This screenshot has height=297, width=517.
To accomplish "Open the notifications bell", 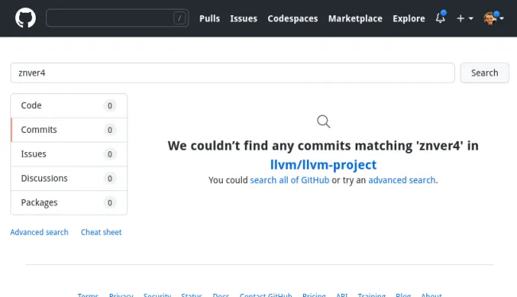I will click(441, 18).
